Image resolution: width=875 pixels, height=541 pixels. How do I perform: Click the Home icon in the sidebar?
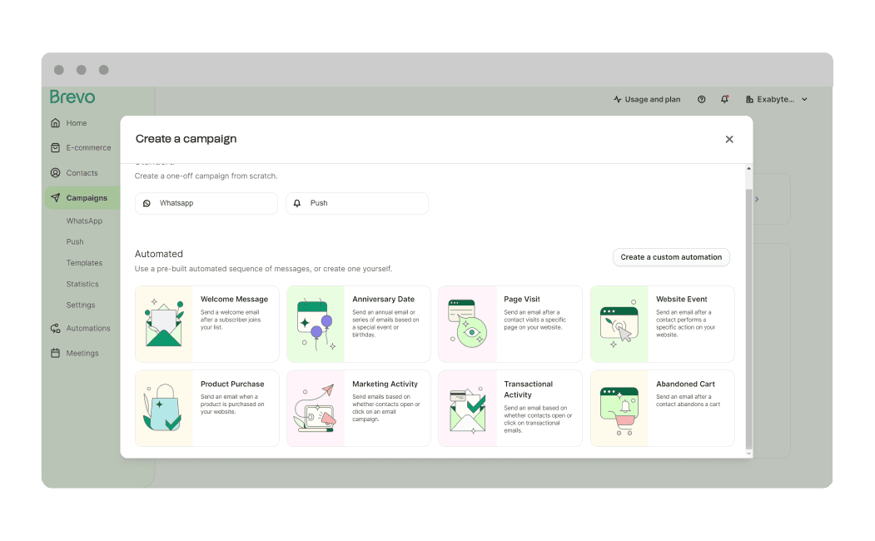pos(56,123)
